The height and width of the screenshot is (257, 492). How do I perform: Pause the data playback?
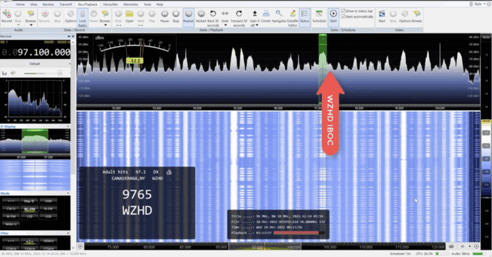[165, 16]
